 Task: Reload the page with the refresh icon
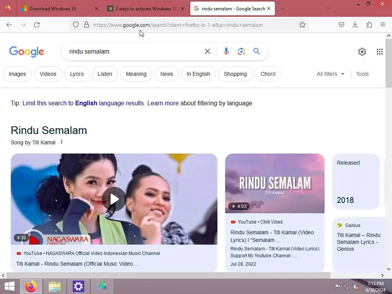(37, 25)
